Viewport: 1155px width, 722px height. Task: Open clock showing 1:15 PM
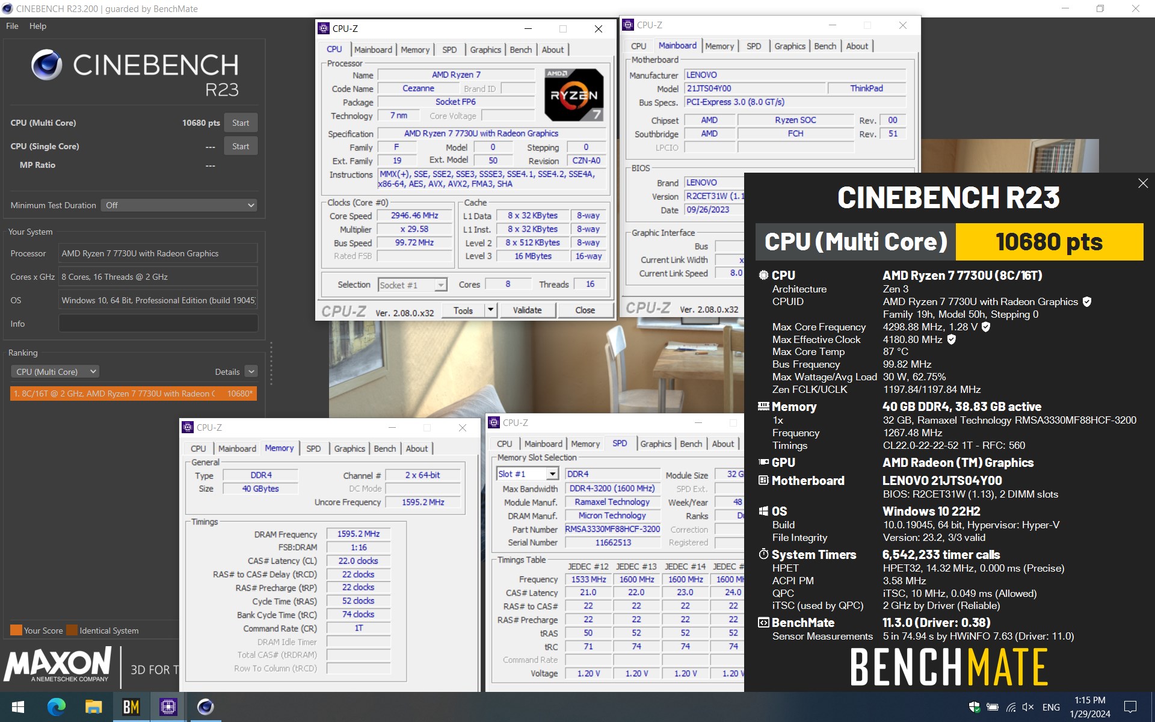tap(1090, 707)
